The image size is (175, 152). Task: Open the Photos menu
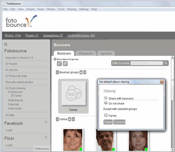[51, 9]
